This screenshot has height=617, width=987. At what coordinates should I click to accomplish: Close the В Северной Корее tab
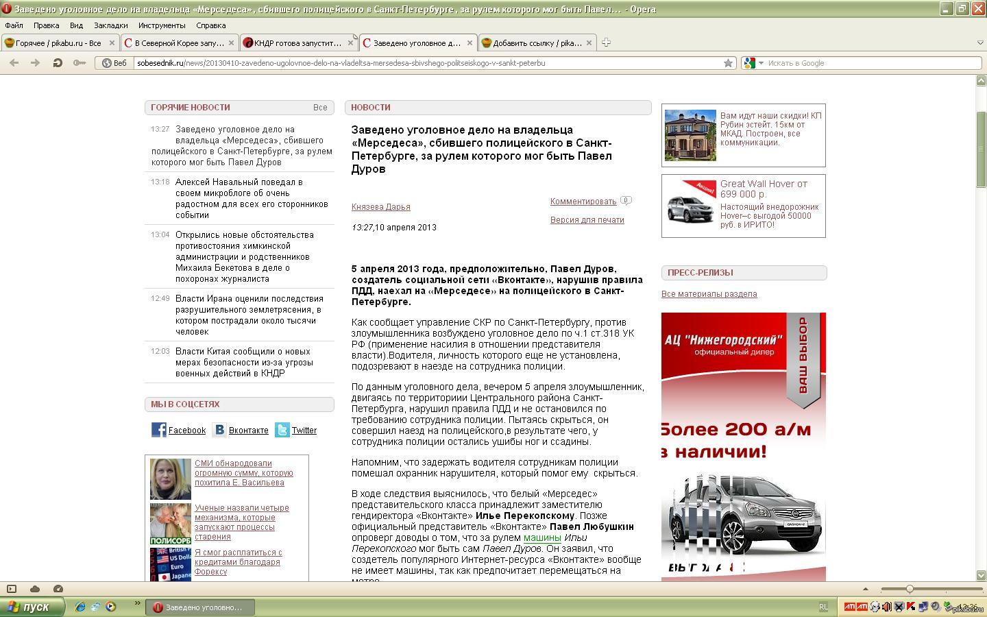231,43
